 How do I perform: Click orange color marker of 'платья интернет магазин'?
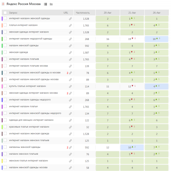pos(2,25)
